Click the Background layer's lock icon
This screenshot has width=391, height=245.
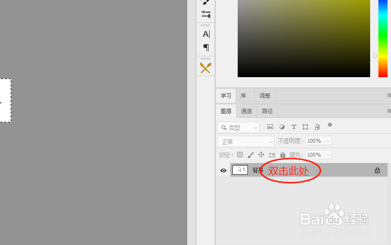pyautogui.click(x=377, y=170)
